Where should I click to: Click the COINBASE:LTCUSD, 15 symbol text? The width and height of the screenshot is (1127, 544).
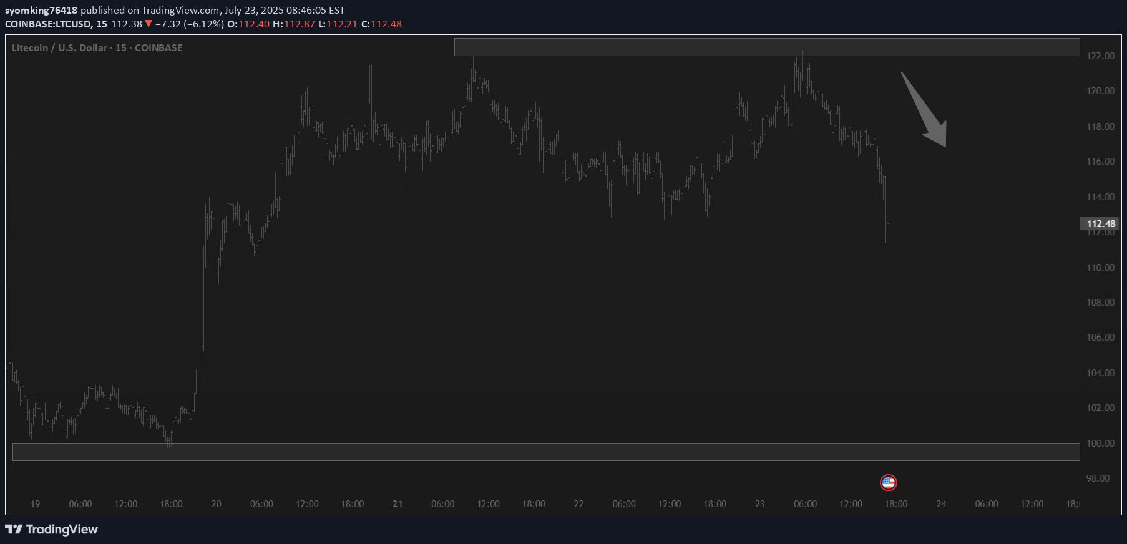(x=56, y=24)
